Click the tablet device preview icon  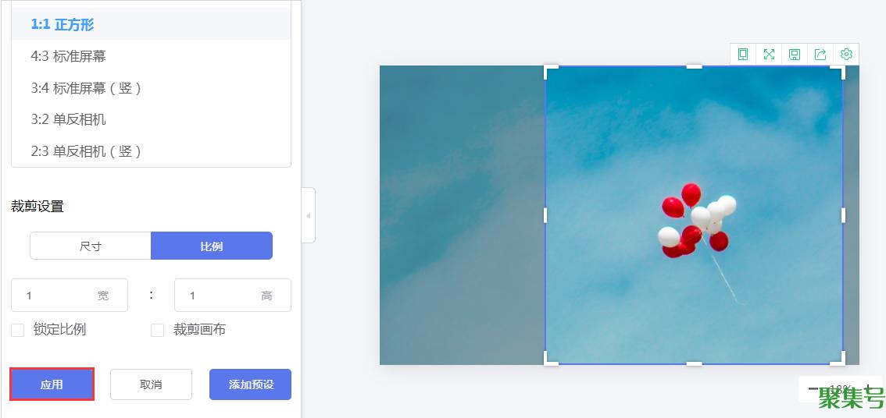click(743, 54)
